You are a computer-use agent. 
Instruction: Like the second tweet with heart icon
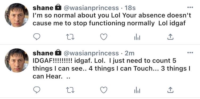(x=104, y=90)
